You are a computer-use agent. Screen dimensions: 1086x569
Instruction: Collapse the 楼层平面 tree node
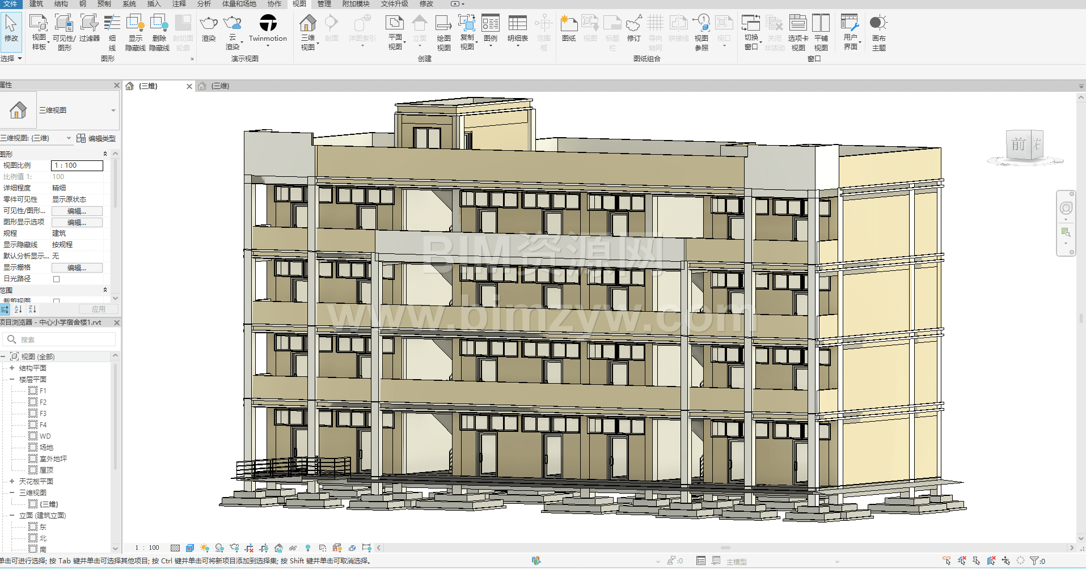tap(12, 379)
